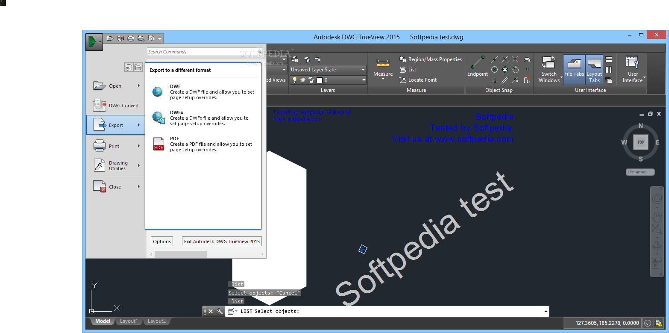Click the Locate Point button
This screenshot has height=333, width=669.
tap(418, 80)
